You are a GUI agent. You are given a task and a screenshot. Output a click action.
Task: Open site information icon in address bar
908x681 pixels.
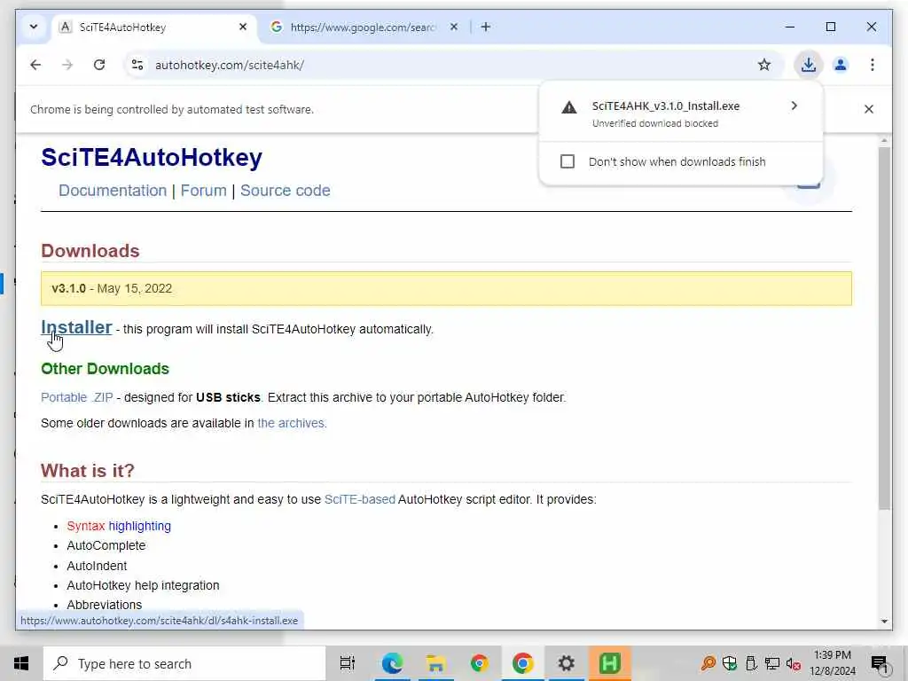pos(137,65)
